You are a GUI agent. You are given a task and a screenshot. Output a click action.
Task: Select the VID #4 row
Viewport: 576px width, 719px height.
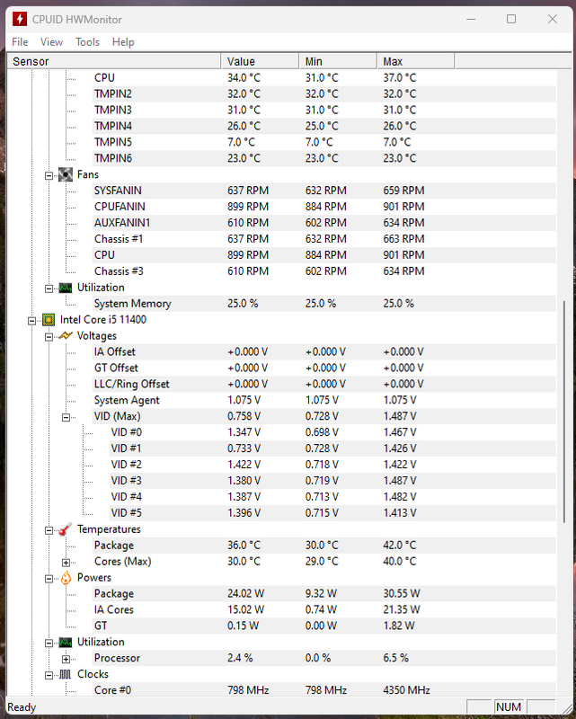tap(333, 497)
